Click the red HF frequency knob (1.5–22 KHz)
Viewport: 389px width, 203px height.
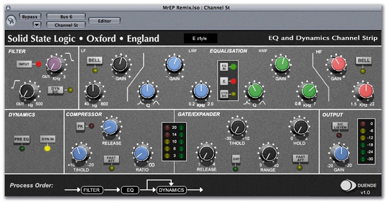click(x=365, y=90)
